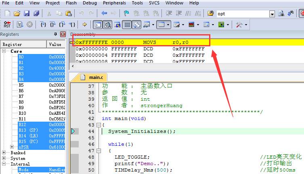
Task: Toggle the Command Window button
Action: pyautogui.click(x=98, y=25)
